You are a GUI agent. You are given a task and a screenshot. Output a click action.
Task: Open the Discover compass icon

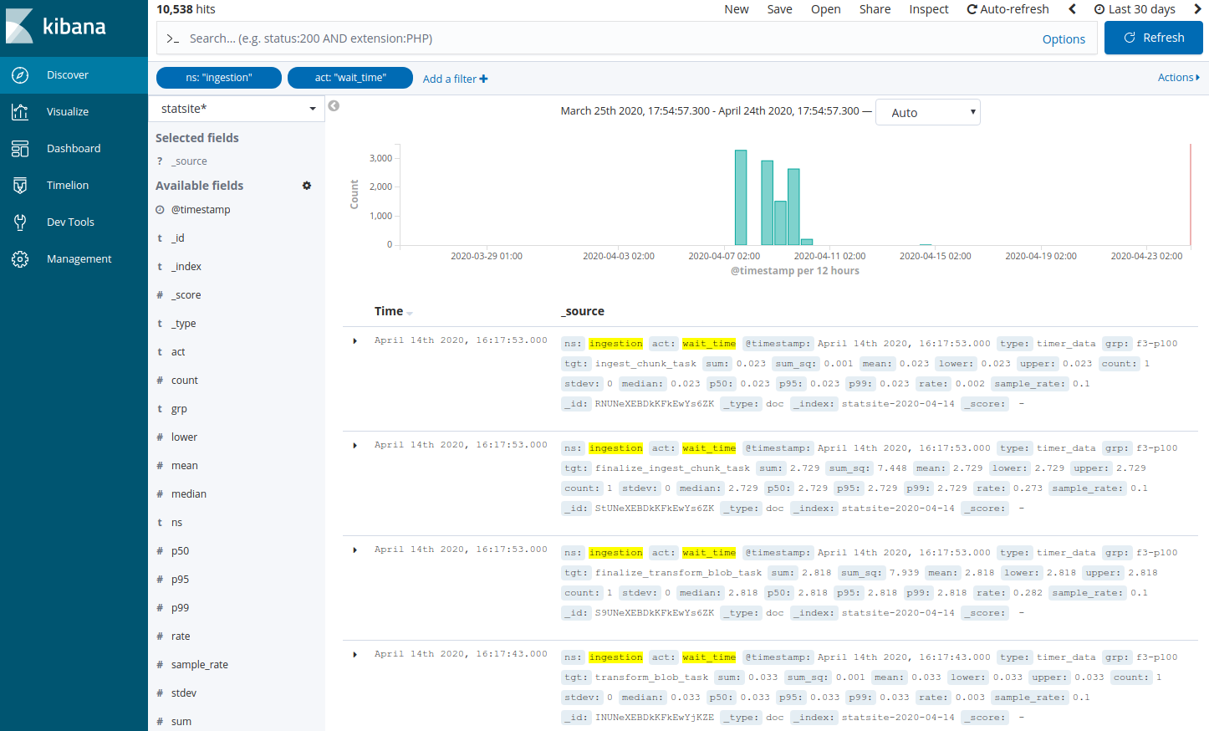20,75
